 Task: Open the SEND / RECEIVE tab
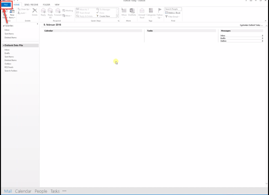coord(31,5)
